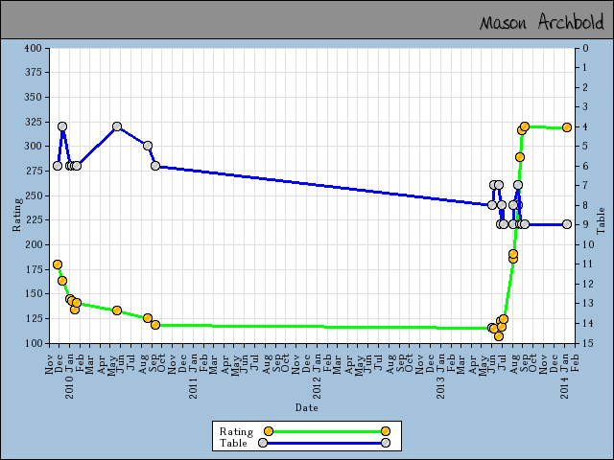Select the orange rating point at May 2010

click(117, 310)
